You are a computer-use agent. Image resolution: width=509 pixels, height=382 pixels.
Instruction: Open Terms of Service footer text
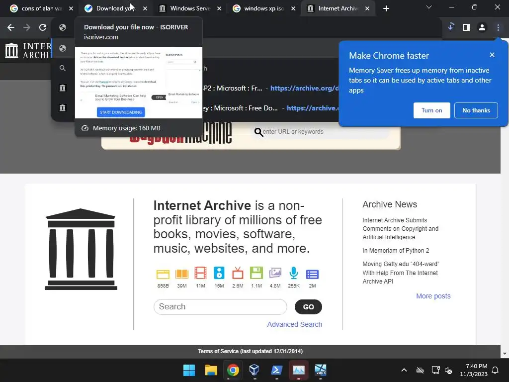251,352
